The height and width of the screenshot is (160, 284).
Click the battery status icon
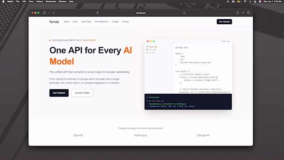pos(239,2)
